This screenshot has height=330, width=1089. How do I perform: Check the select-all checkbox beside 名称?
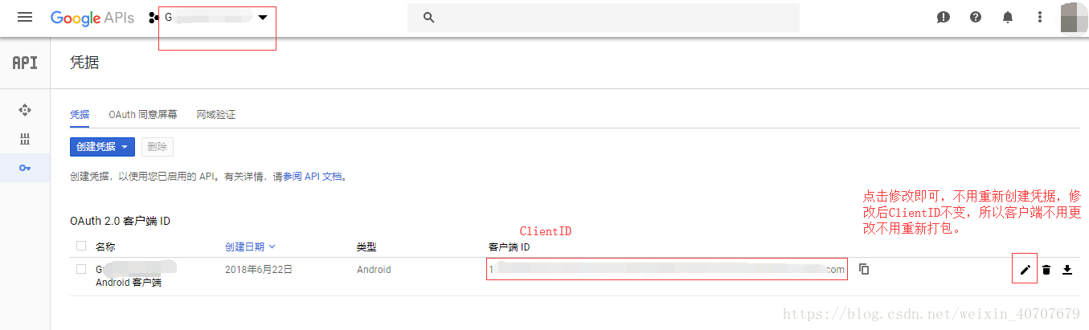(x=80, y=246)
